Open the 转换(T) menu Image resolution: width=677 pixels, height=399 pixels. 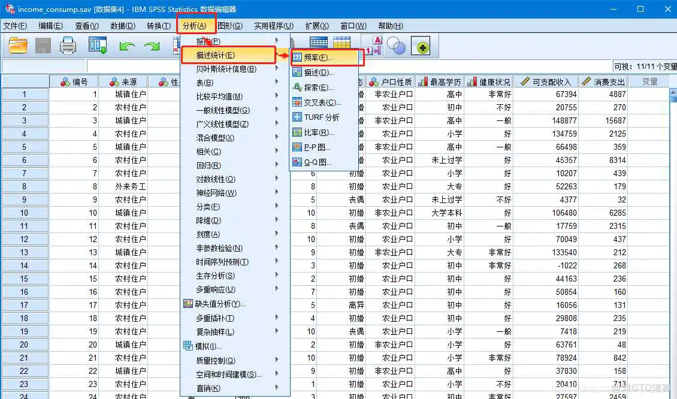159,26
